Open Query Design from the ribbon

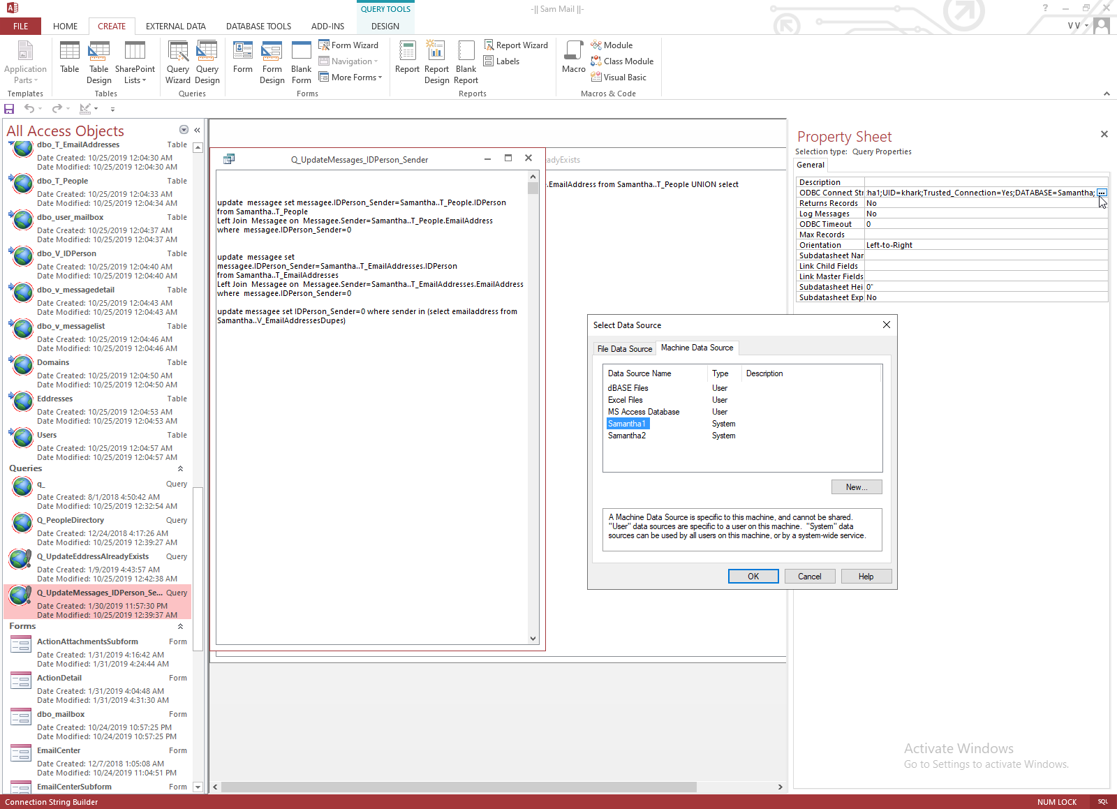click(207, 62)
